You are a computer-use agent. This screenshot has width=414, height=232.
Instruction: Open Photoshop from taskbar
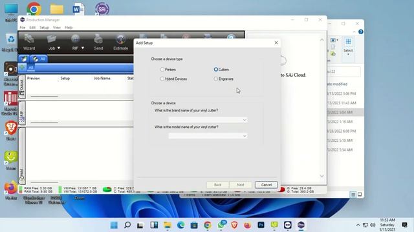(261, 225)
